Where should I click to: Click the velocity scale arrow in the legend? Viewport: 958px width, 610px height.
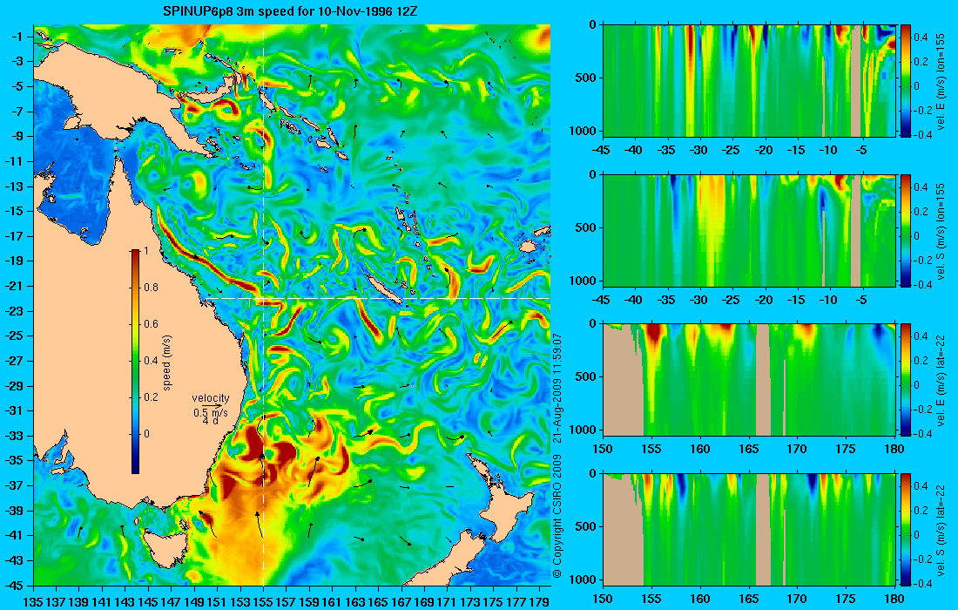point(211,405)
